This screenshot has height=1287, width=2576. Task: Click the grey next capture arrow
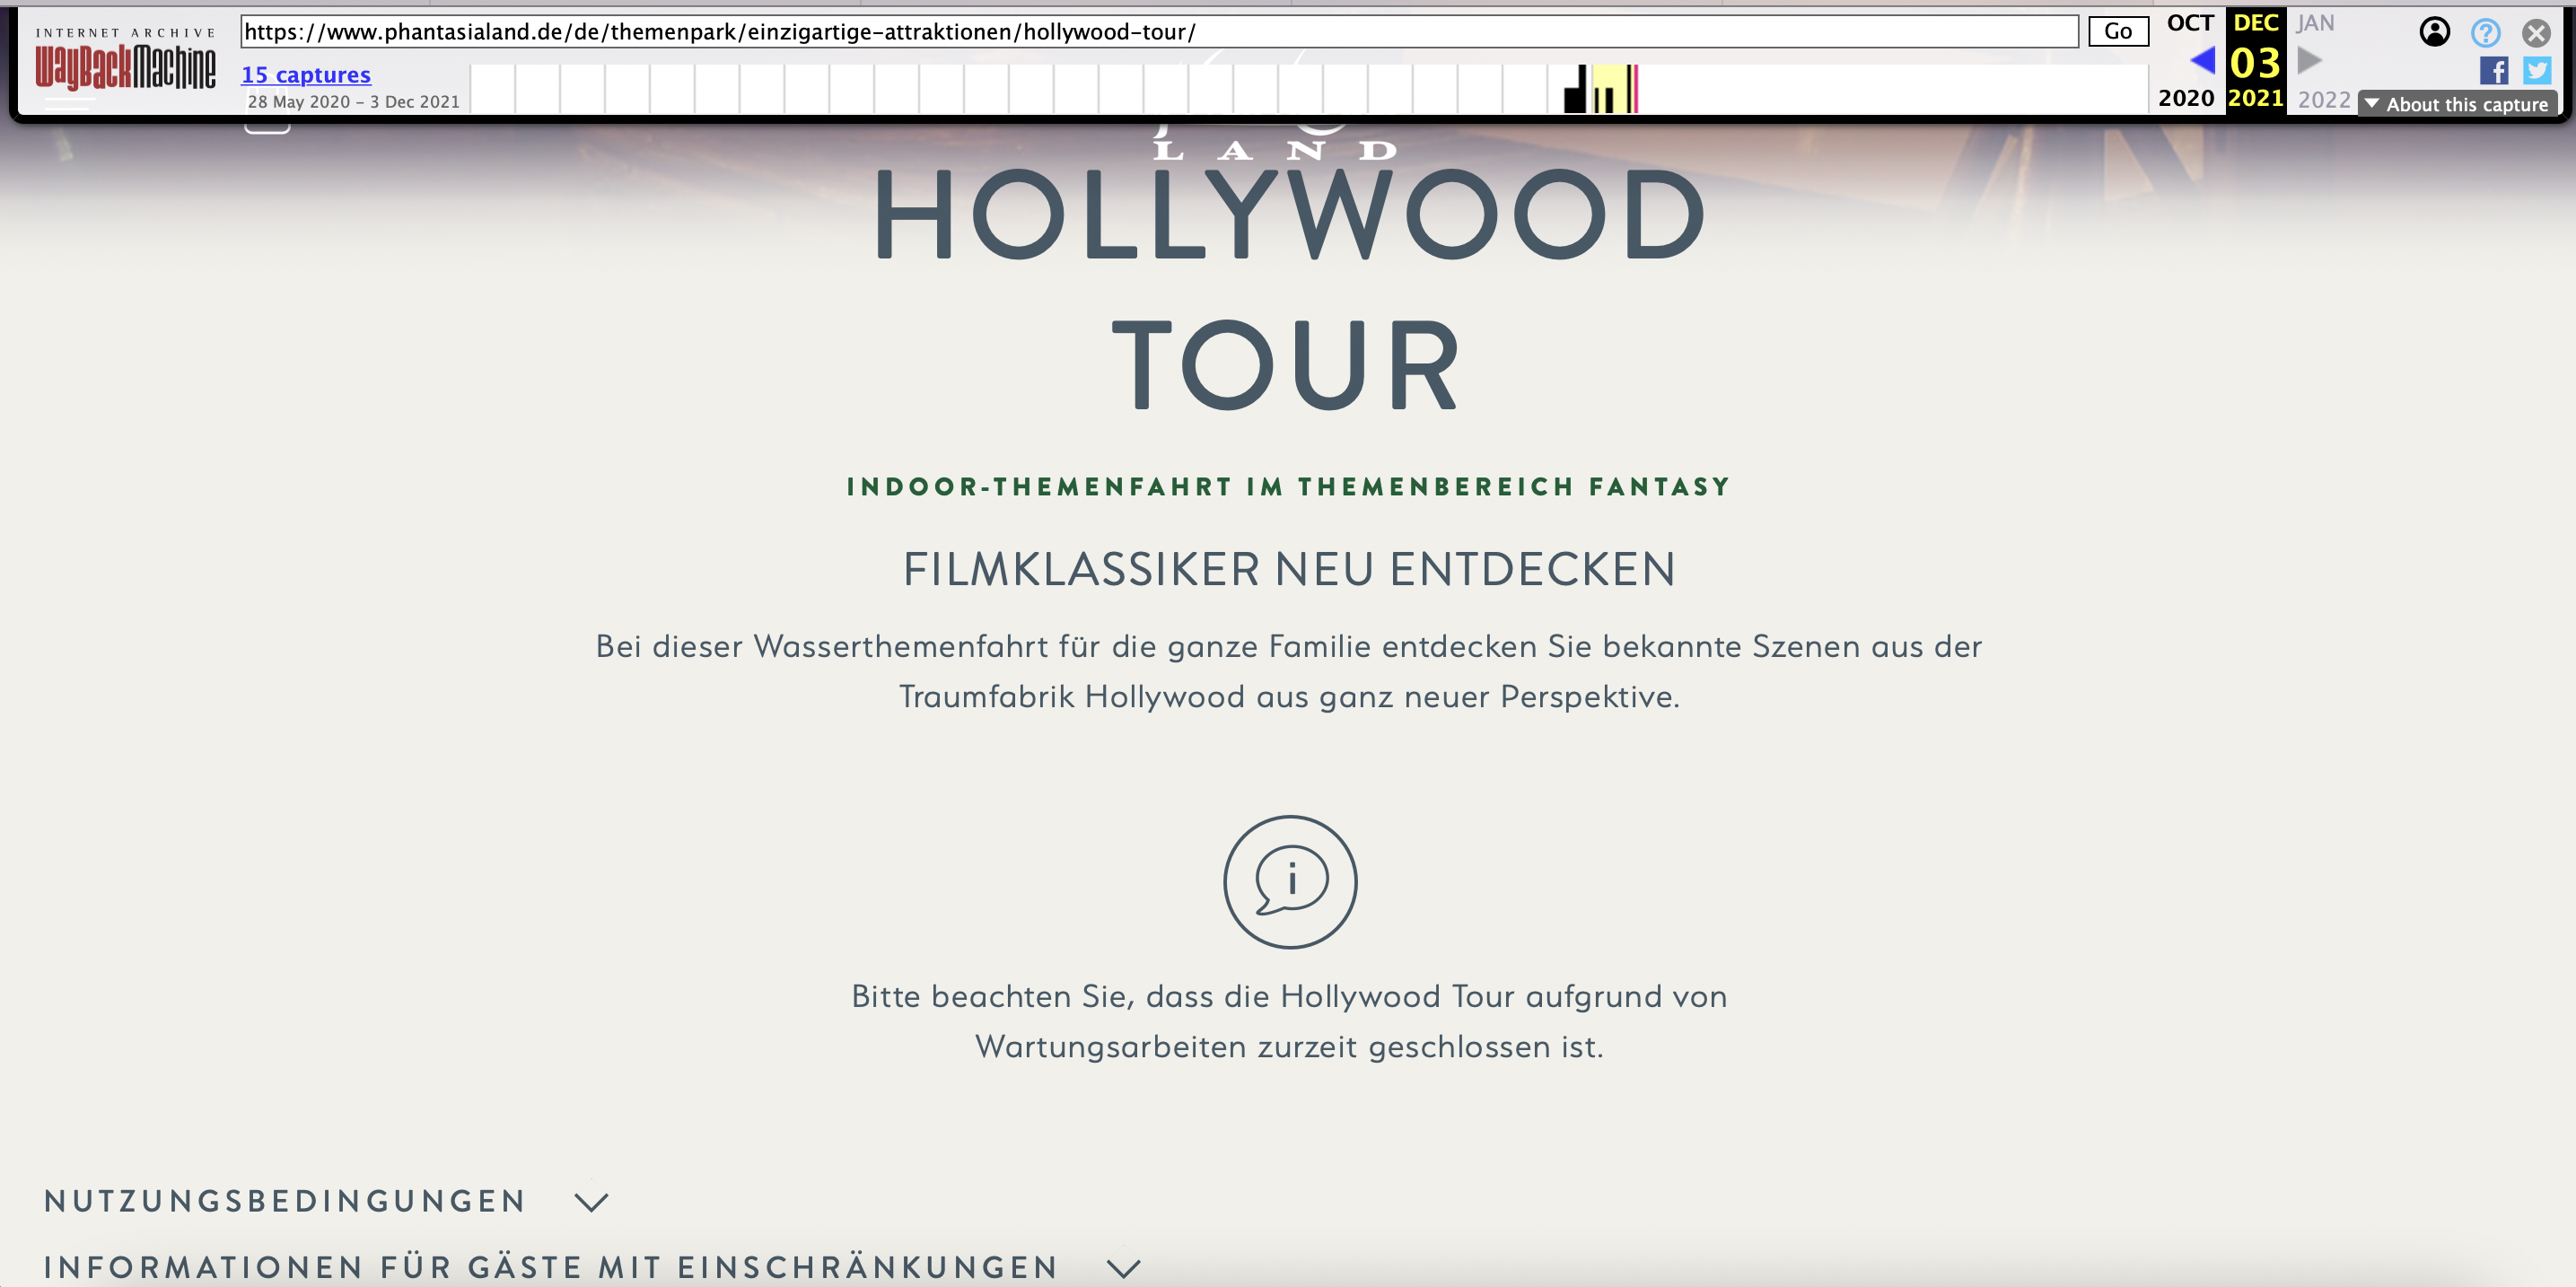click(x=2310, y=62)
